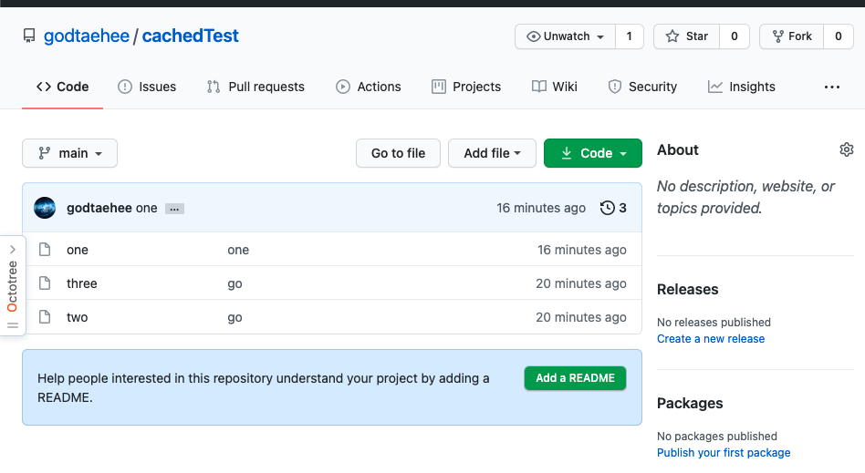Image resolution: width=865 pixels, height=473 pixels.
Task: Star this repository
Action: click(688, 36)
